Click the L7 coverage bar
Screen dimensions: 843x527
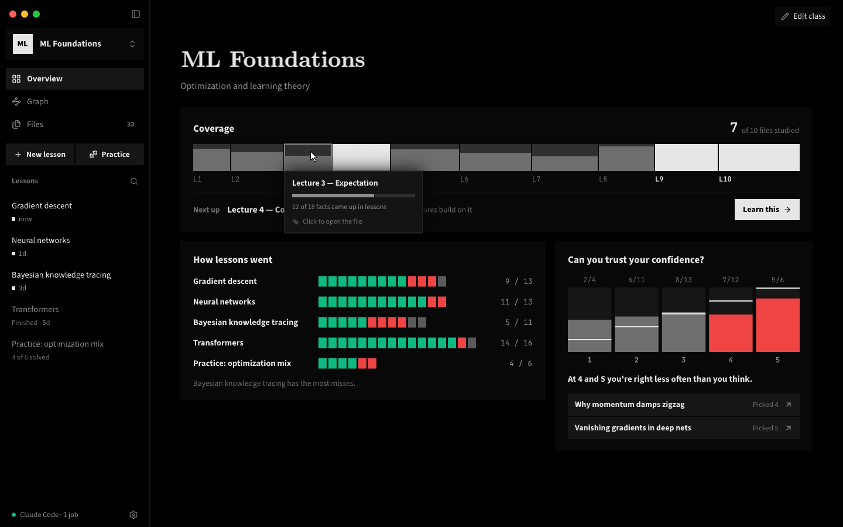[565, 158]
